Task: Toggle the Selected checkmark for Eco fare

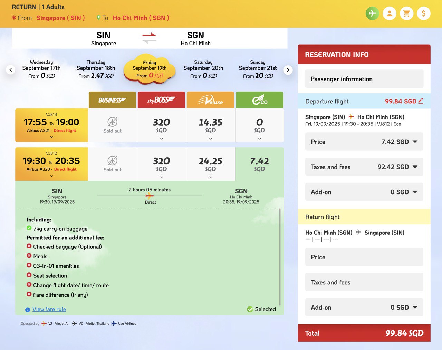Action: tap(250, 309)
